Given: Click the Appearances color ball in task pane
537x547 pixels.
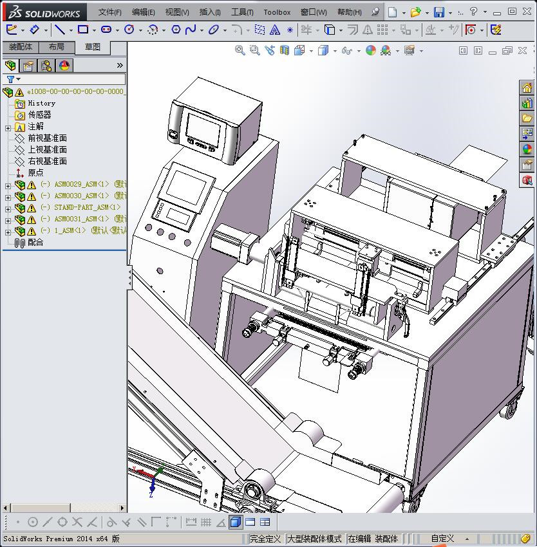Looking at the screenshot, I should (x=527, y=149).
